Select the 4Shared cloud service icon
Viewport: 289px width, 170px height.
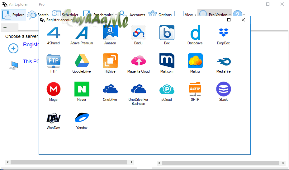(54, 33)
